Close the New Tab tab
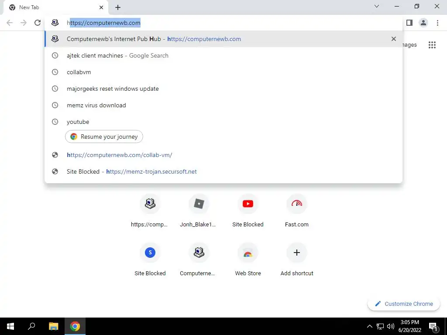This screenshot has height=335, width=447. 101,7
